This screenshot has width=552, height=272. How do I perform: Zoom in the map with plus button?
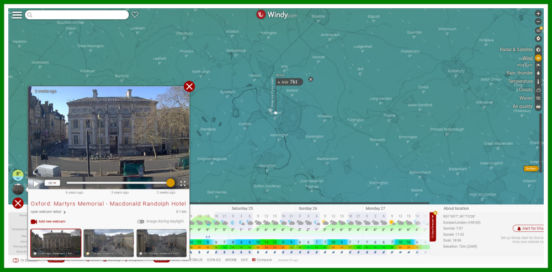[538, 13]
